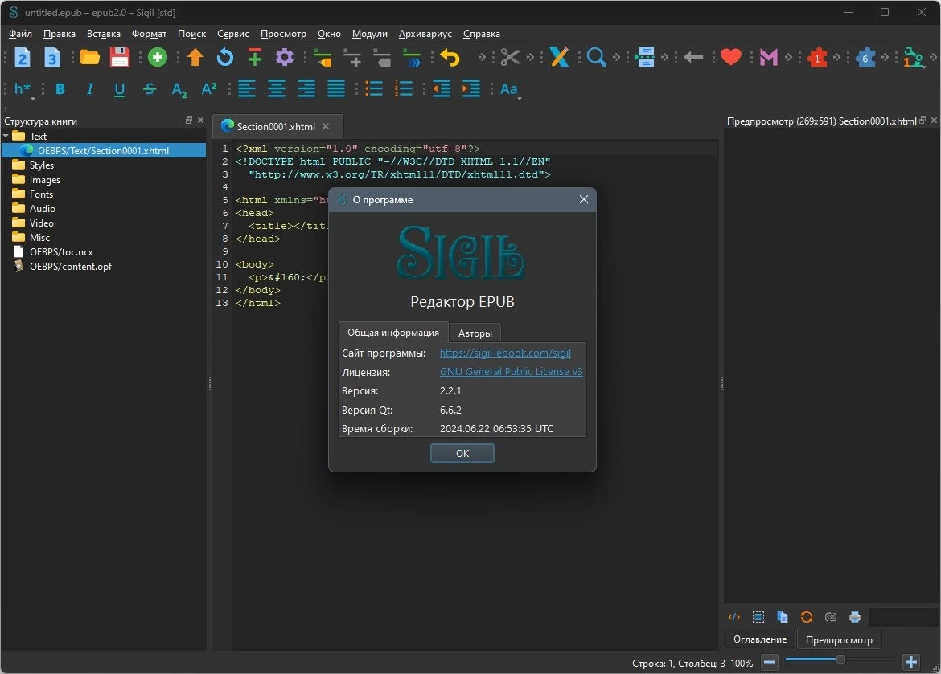Select the Общая информация tab
Image resolution: width=941 pixels, height=674 pixels.
393,333
